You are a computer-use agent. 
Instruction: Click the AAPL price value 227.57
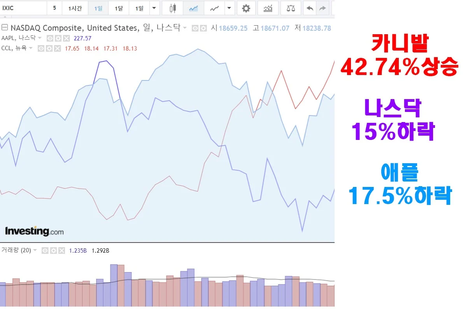pos(82,38)
